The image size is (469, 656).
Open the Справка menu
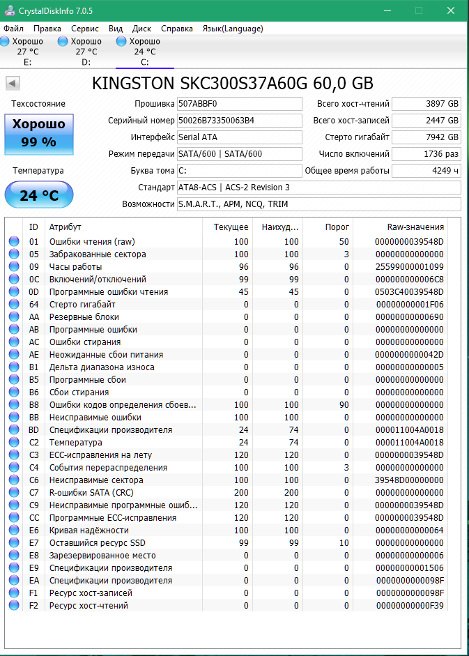pos(177,29)
